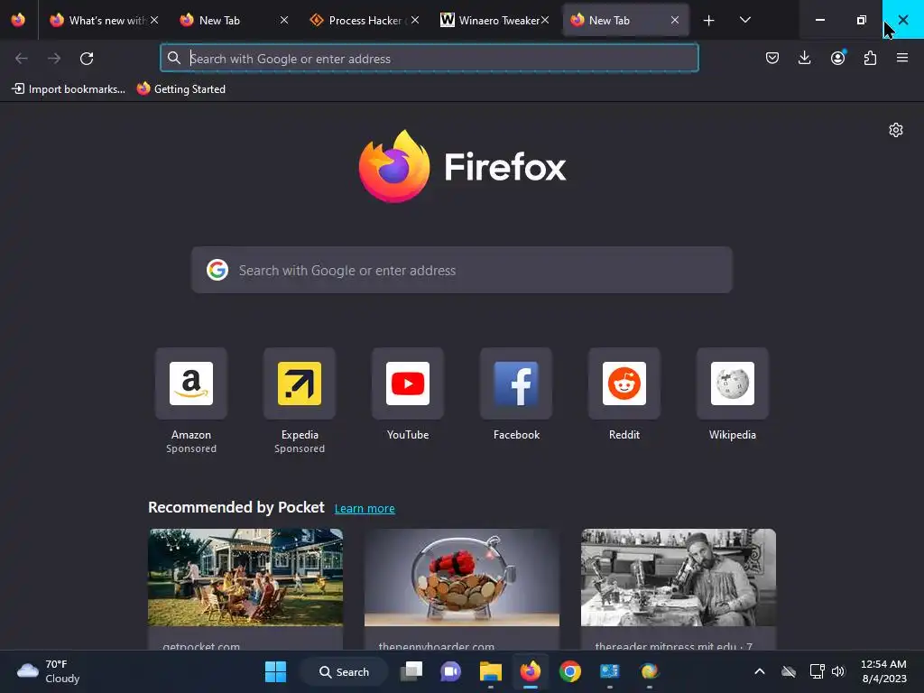Go forward one page
Screen dimensions: 924x693
coord(54,59)
